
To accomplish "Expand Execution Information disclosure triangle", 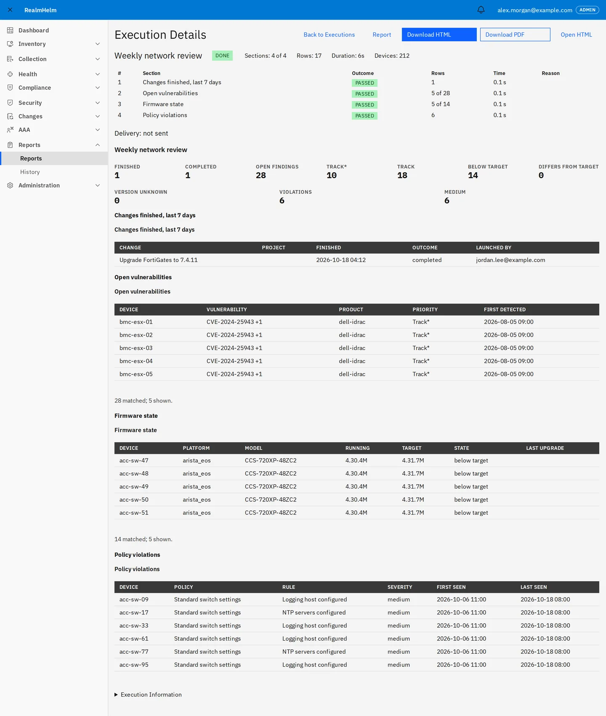I will tap(116, 695).
